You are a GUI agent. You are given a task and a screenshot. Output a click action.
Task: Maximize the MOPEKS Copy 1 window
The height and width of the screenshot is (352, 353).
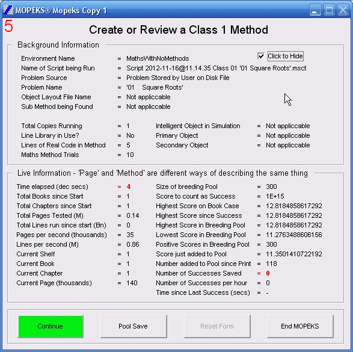click(x=329, y=10)
